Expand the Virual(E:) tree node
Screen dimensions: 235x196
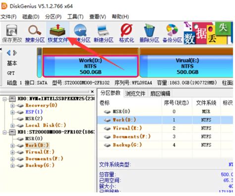(x=12, y=152)
